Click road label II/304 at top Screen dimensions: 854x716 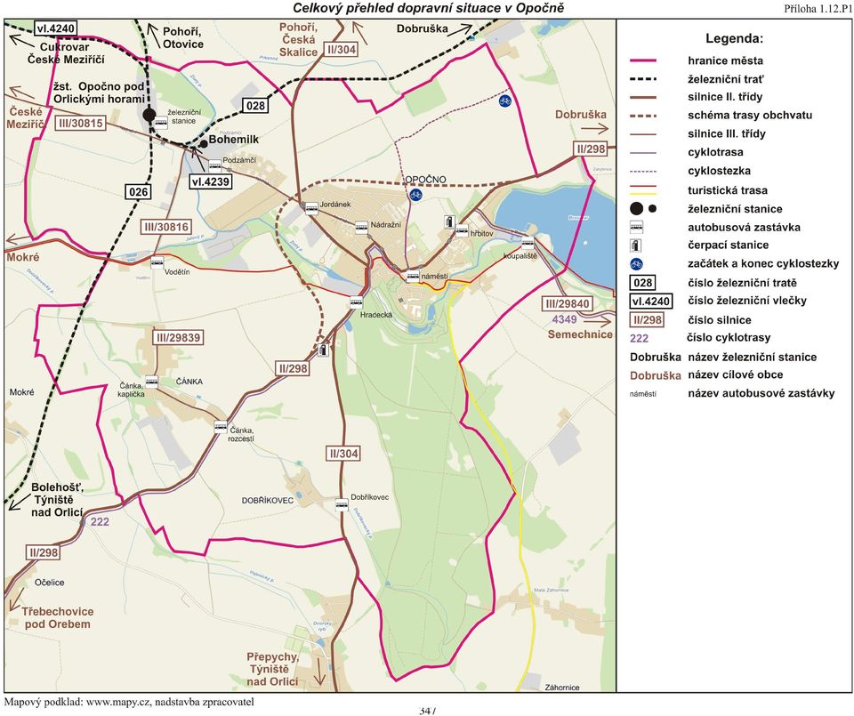(342, 49)
